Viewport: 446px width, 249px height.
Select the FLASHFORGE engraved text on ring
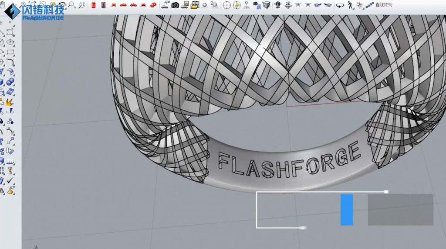[x=290, y=160]
